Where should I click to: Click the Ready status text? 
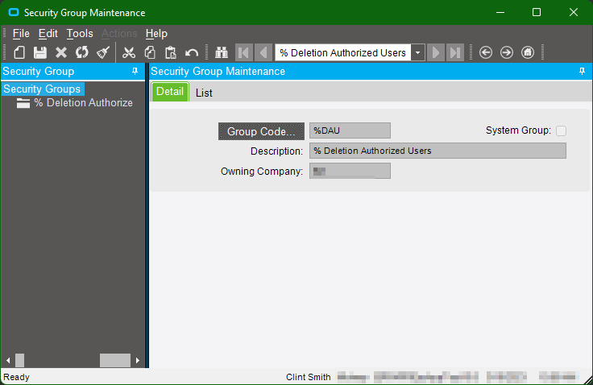pyautogui.click(x=16, y=377)
